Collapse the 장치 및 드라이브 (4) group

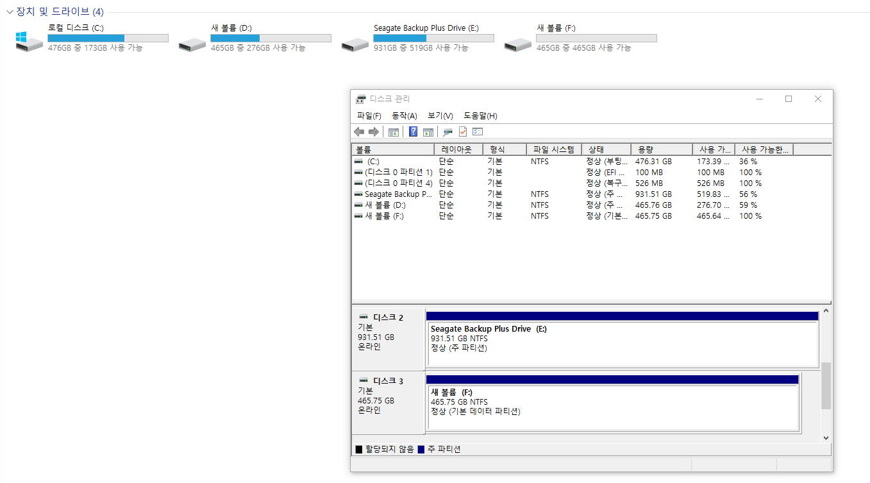click(10, 12)
